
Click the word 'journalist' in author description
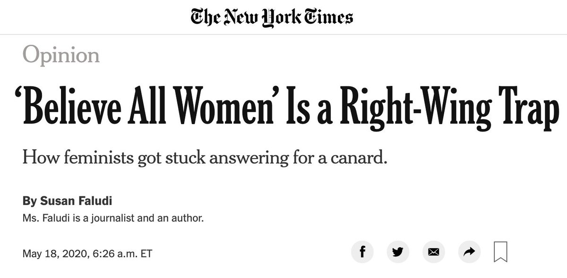[x=122, y=219]
